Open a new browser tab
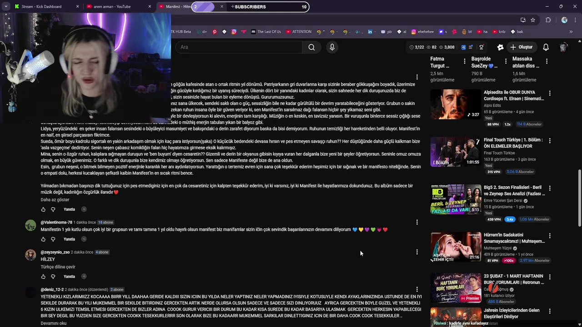Screen dimensions: 582x327 232,7
